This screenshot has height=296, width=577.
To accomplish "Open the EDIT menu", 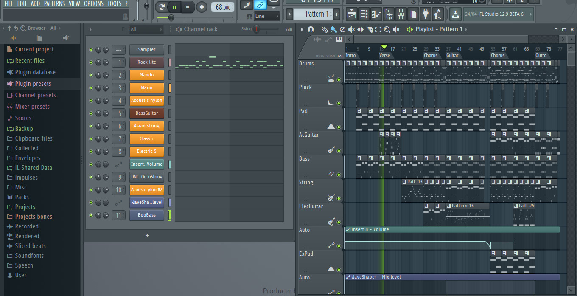I will click(22, 3).
